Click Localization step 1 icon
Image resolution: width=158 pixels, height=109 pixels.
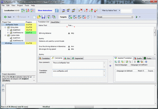23,11
